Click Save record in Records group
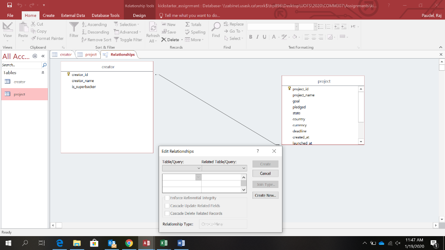Viewport: 445px width, 250px height. [169, 32]
